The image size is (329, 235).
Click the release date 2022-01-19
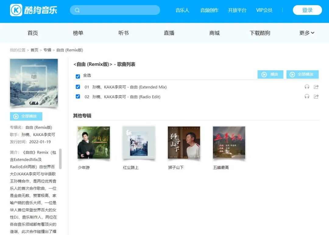point(40,142)
